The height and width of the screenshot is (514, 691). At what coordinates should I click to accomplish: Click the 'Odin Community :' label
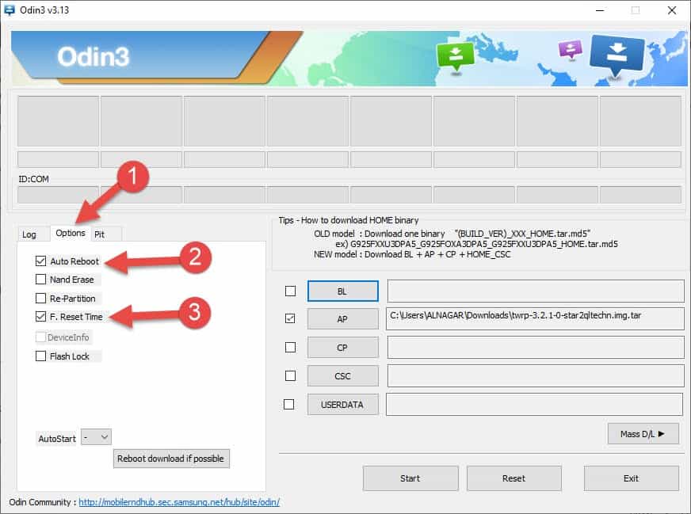pos(42,502)
